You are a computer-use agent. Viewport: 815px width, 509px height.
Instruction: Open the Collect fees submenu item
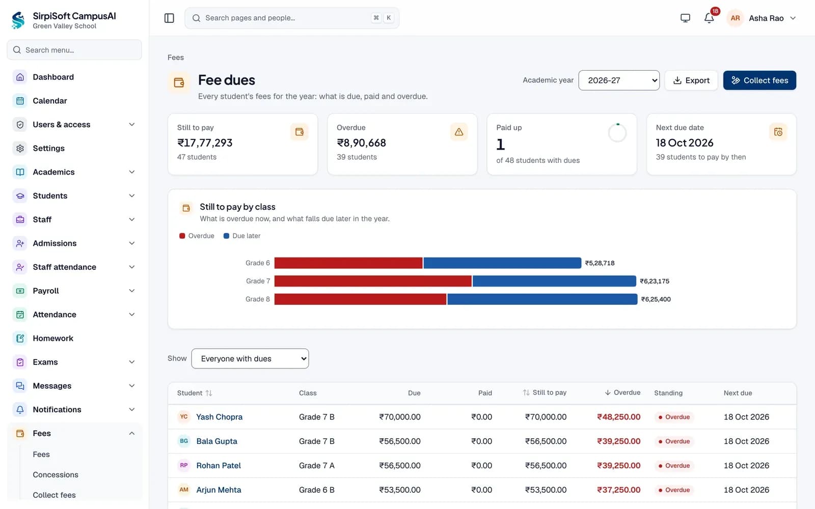54,495
